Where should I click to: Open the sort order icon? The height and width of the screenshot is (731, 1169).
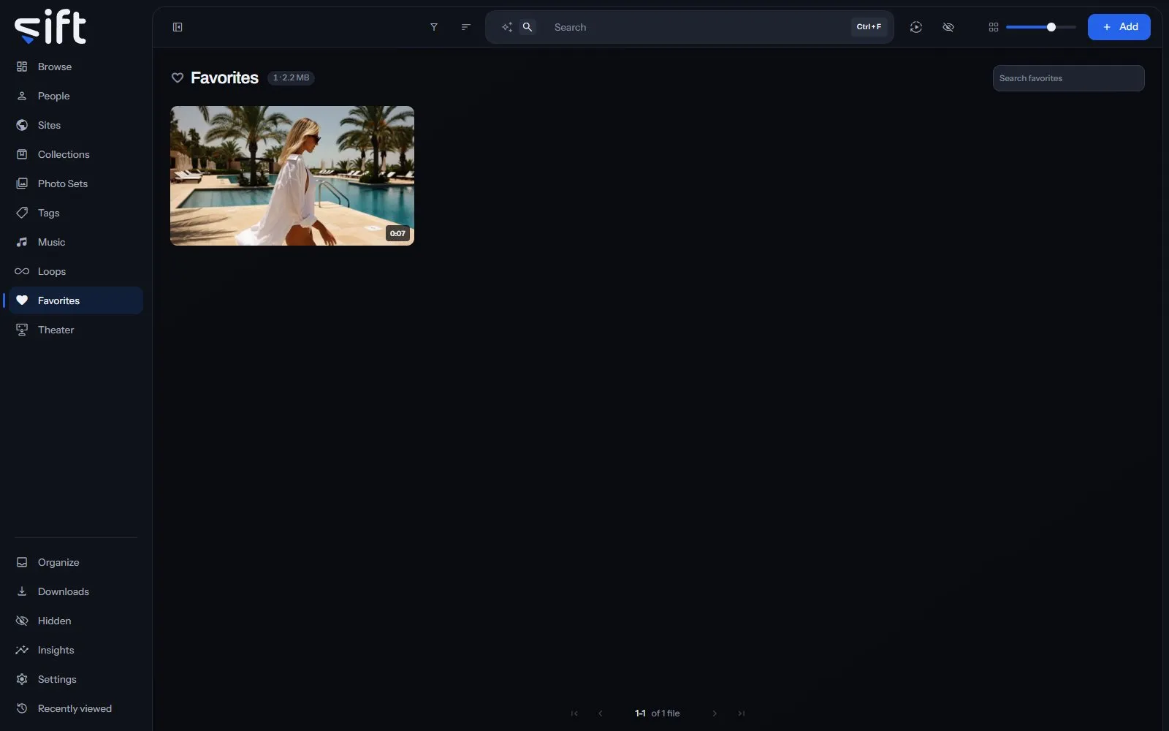pyautogui.click(x=466, y=27)
